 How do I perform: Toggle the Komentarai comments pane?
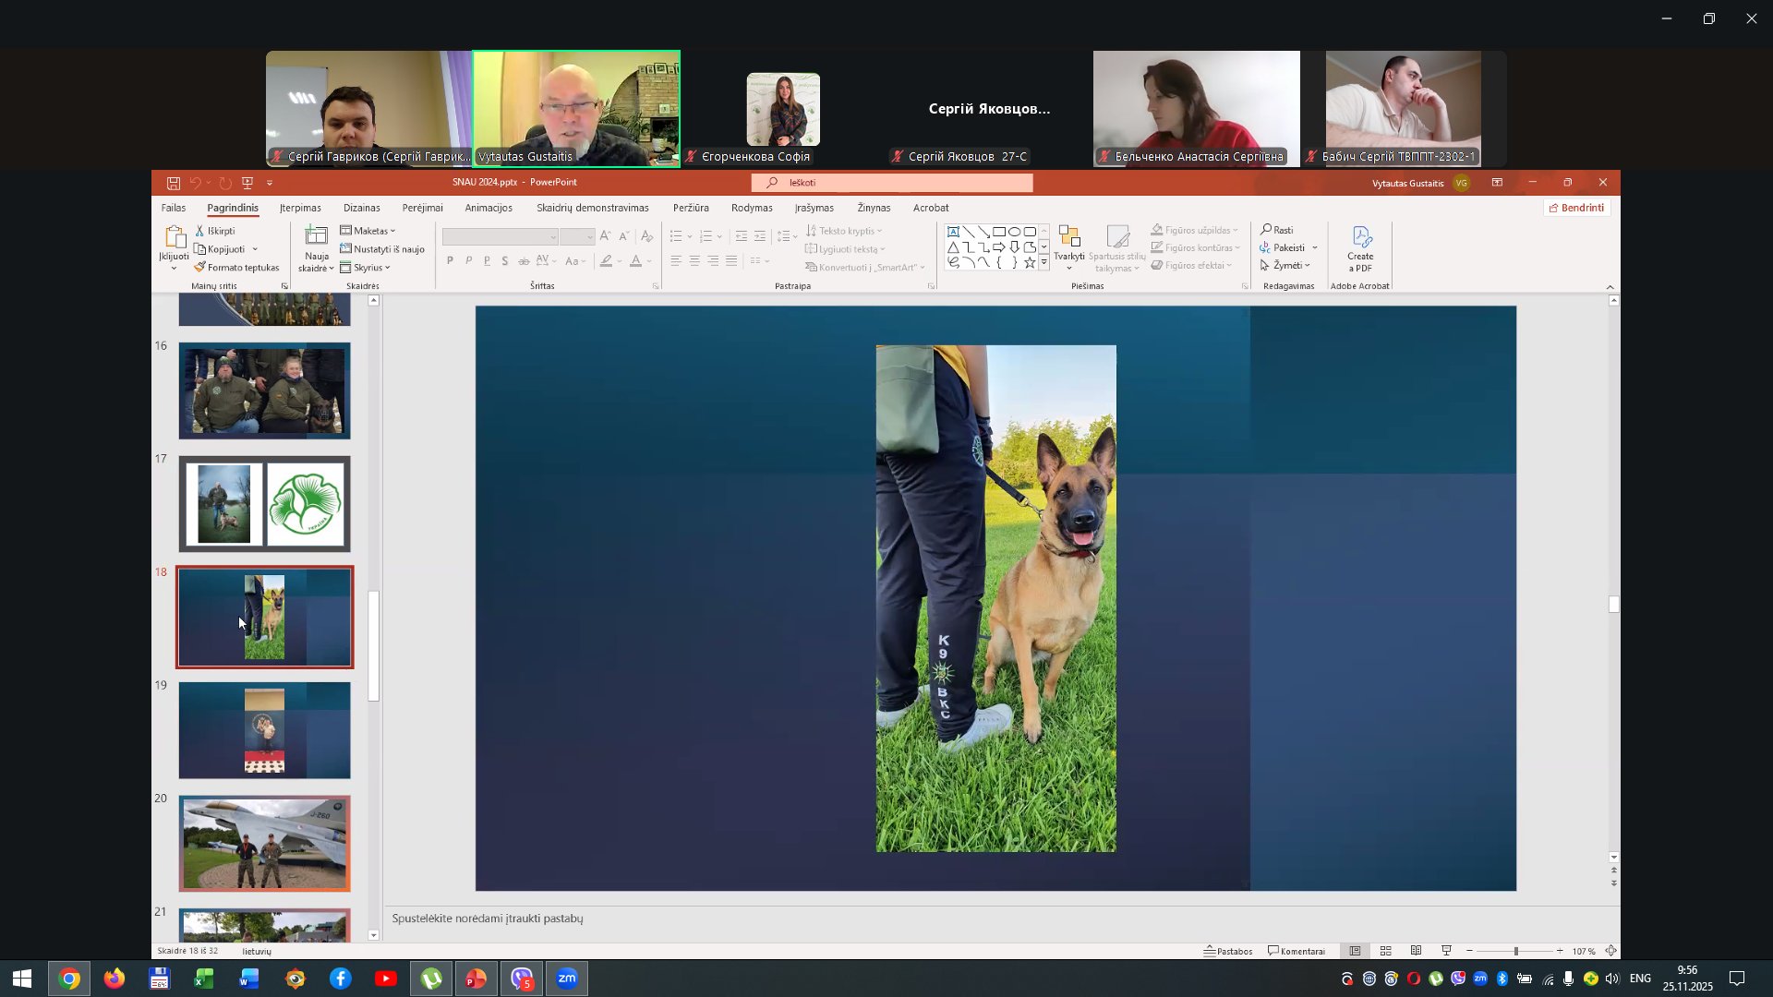click(1296, 951)
